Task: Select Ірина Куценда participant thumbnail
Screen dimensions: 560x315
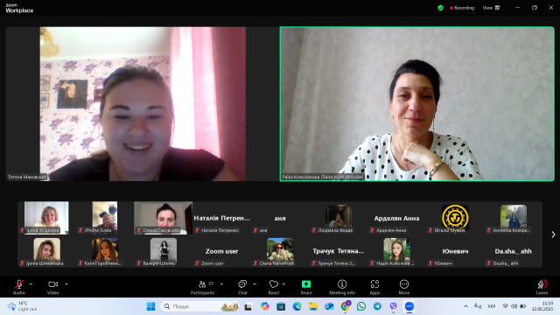Action: [46, 218]
